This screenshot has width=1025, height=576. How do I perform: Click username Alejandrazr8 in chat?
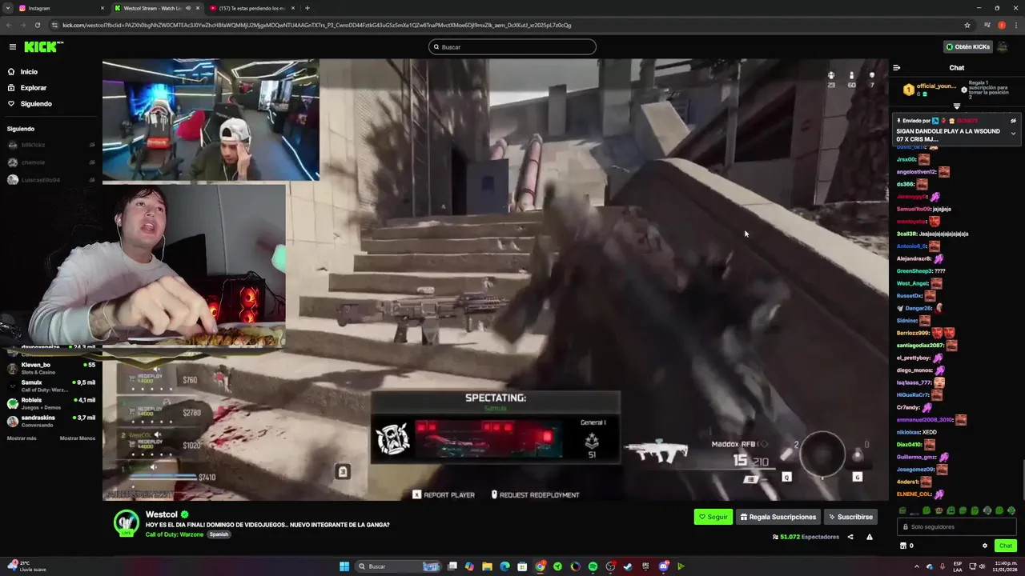point(914,259)
